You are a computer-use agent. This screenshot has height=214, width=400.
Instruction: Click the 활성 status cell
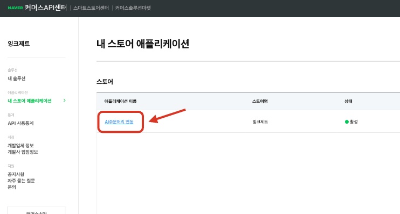click(x=351, y=122)
